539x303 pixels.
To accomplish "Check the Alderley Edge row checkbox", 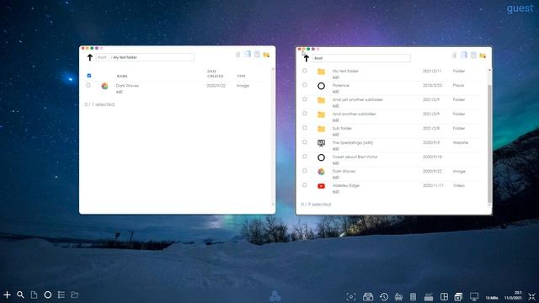I will (x=305, y=185).
